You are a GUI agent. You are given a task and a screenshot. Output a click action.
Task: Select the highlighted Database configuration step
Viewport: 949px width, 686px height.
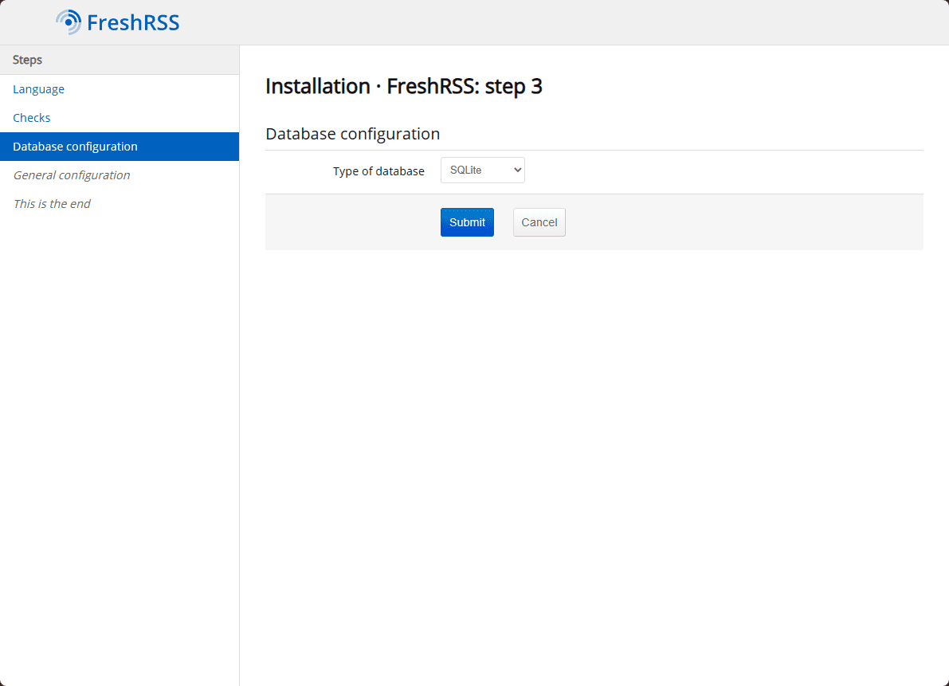point(75,147)
